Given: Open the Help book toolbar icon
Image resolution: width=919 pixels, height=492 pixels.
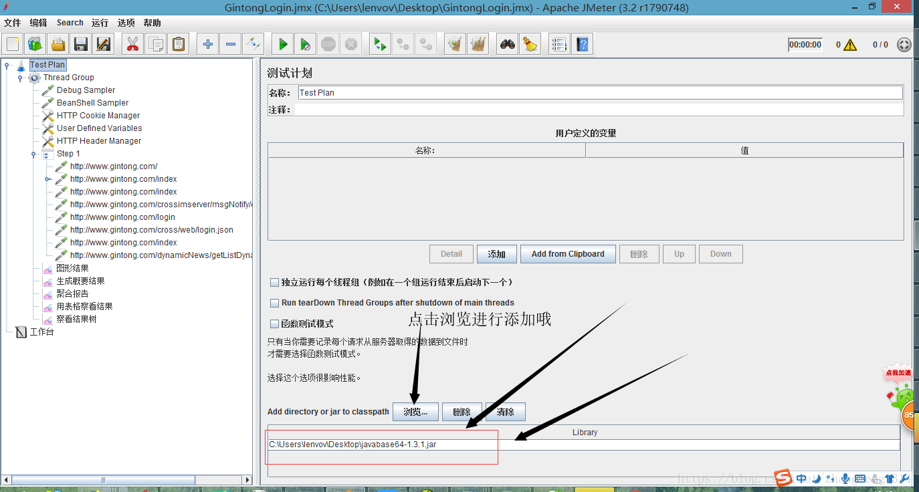Looking at the screenshot, I should click(583, 45).
